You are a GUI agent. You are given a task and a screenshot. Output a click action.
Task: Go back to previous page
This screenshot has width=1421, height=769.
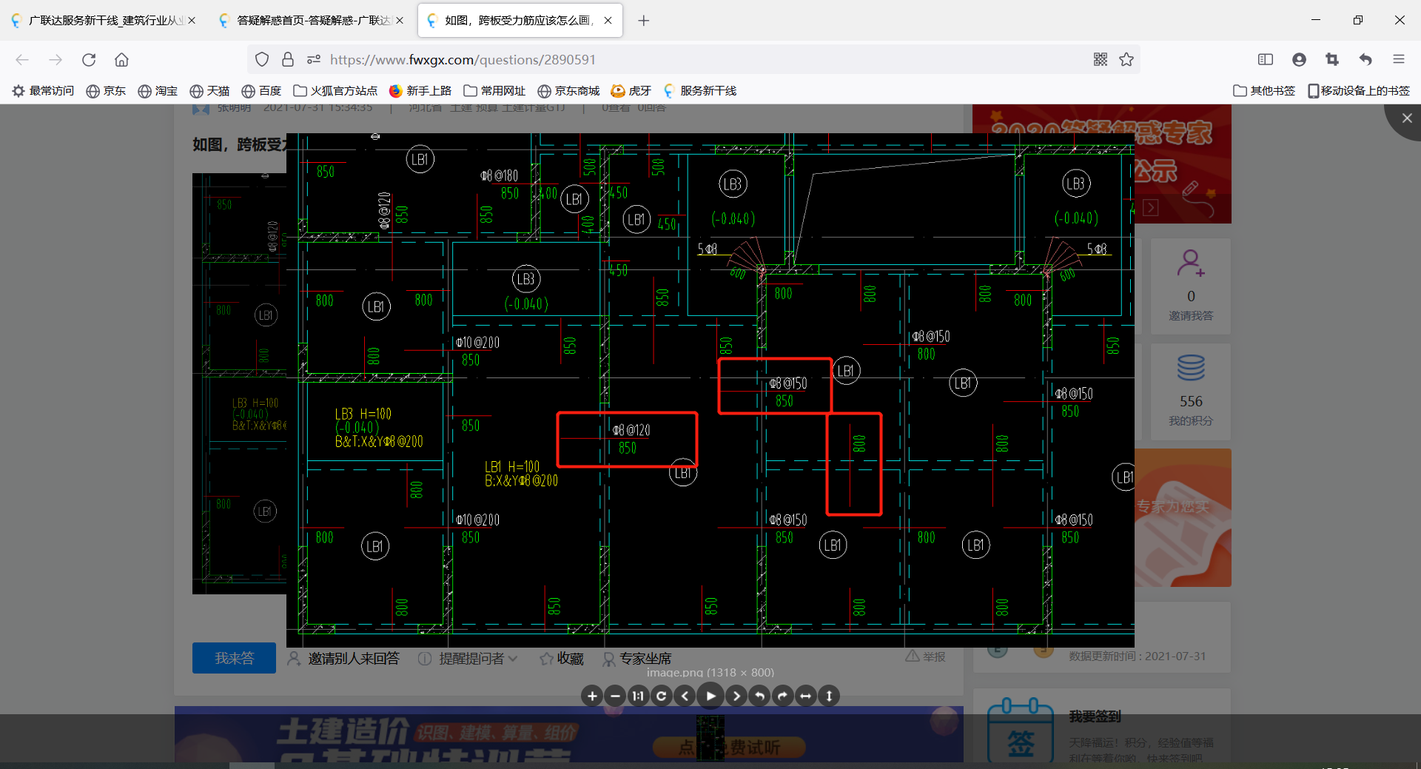coord(22,59)
